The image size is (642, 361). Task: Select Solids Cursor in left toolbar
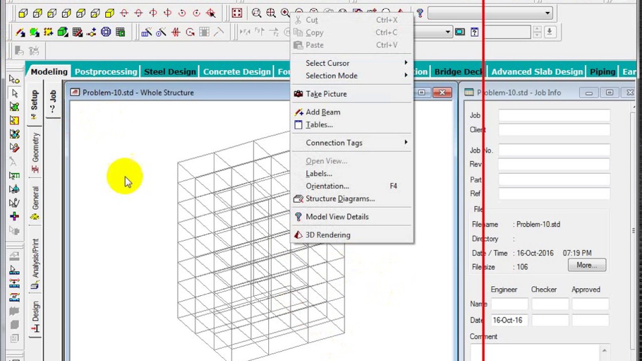15,134
